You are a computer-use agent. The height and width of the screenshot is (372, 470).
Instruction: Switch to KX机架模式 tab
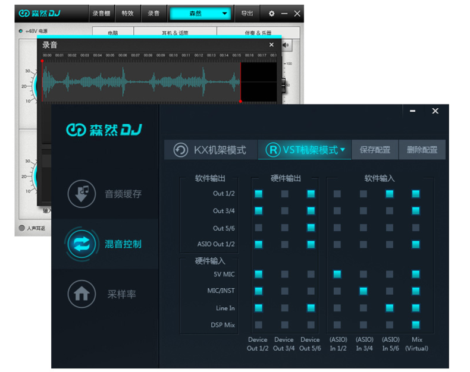(x=211, y=150)
